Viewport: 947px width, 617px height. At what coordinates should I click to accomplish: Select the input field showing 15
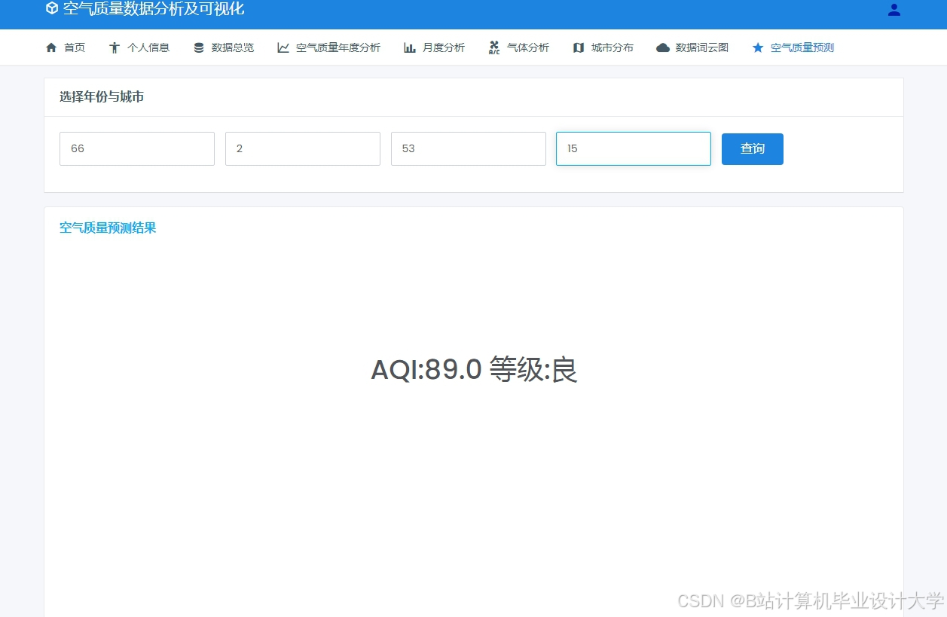pyautogui.click(x=633, y=148)
